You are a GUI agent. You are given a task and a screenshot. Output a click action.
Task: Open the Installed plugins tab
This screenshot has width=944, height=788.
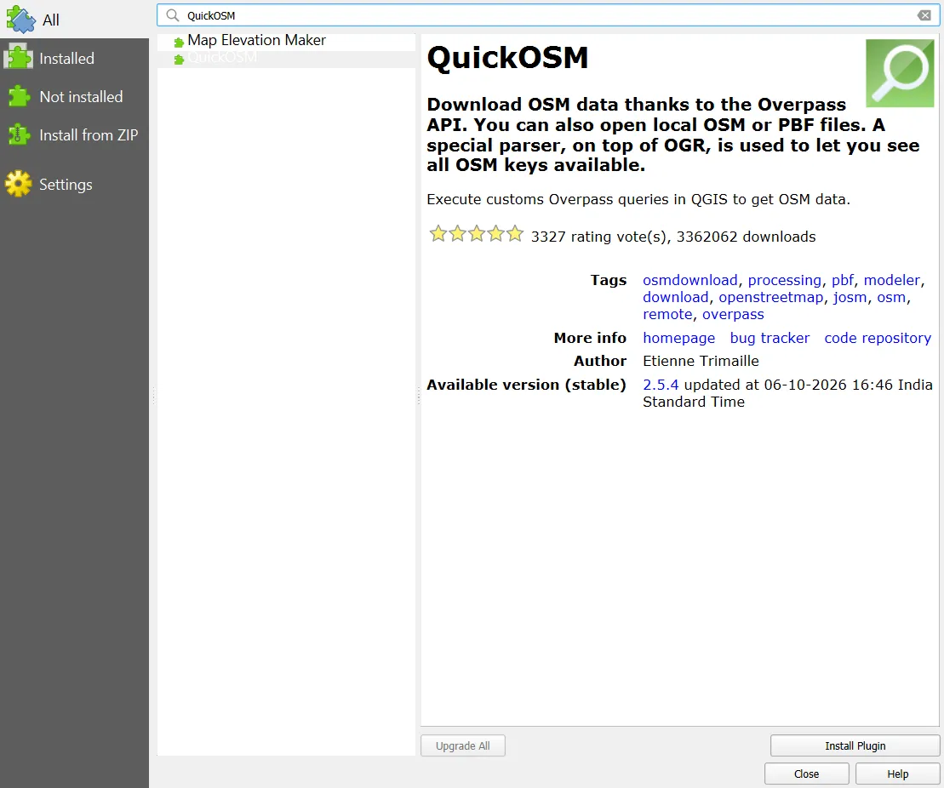(74, 59)
